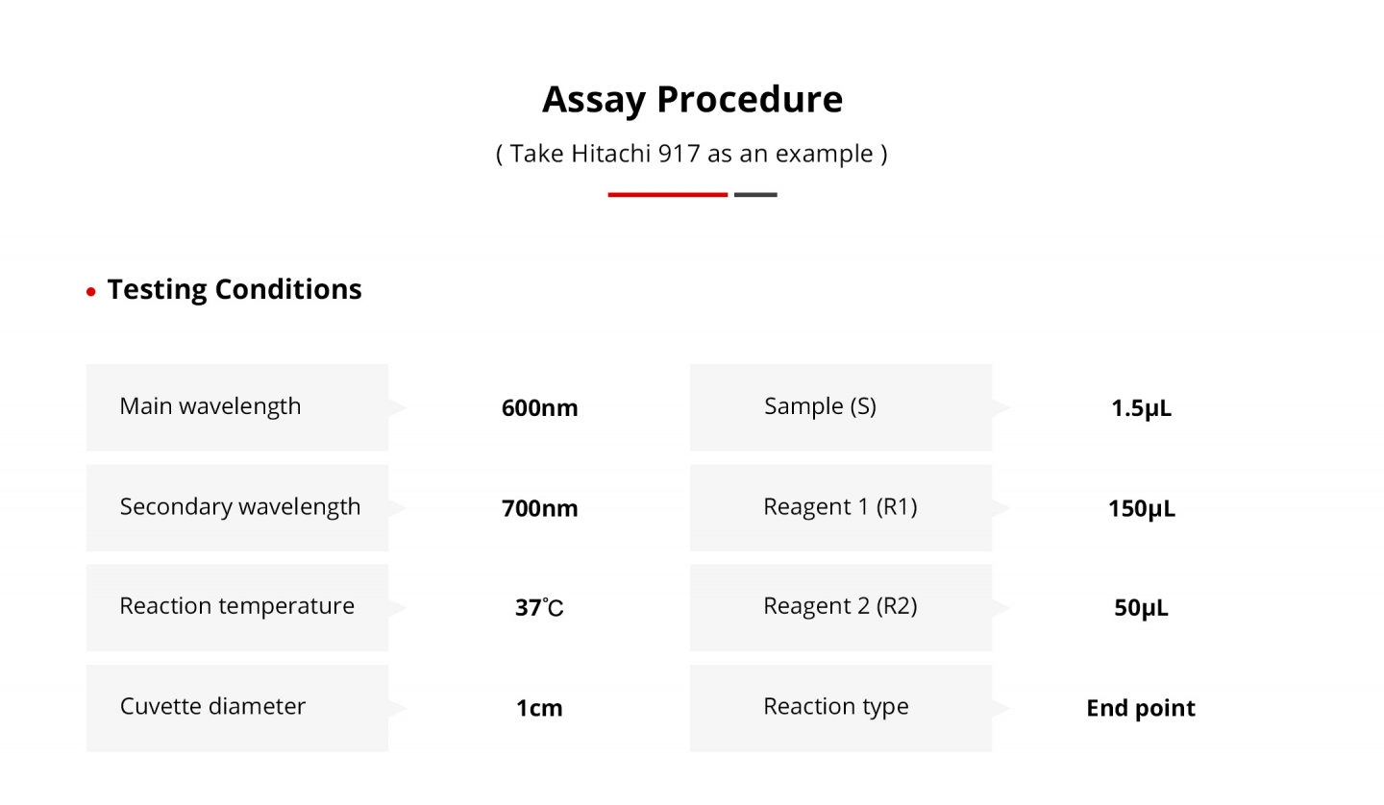The image size is (1384, 805).
Task: Click the Reaction temperature label box
Action: 236,607
